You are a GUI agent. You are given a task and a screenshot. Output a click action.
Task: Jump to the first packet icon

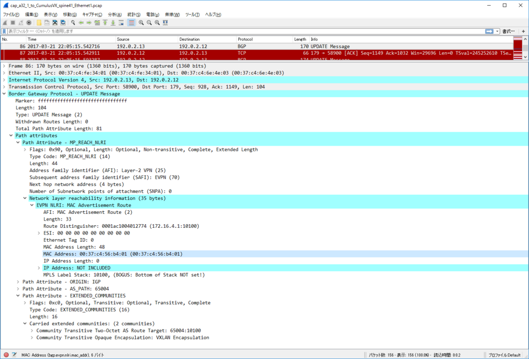tap(105, 23)
